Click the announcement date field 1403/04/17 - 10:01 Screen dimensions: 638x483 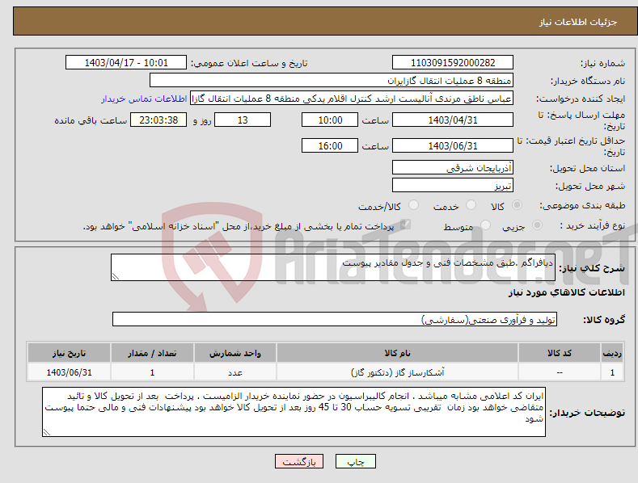[x=125, y=63]
